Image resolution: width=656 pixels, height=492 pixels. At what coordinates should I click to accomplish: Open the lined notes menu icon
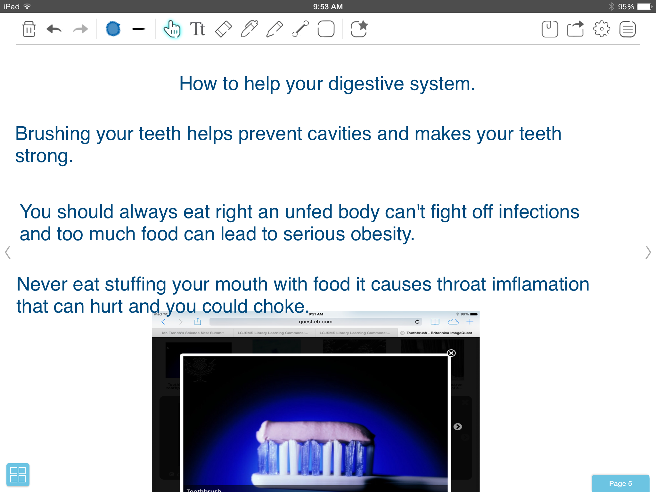pos(627,29)
